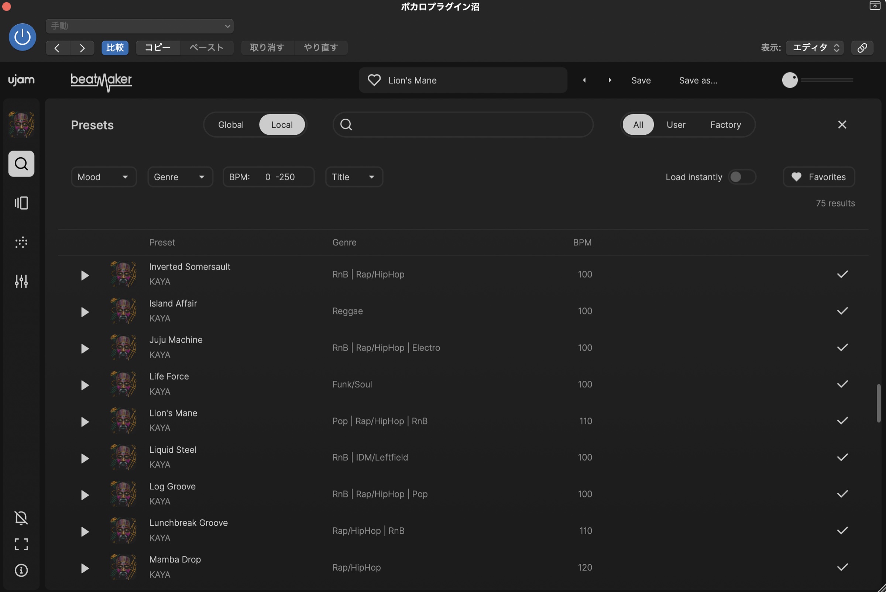Load previous preset with left triangle
The height and width of the screenshot is (592, 886).
(584, 80)
